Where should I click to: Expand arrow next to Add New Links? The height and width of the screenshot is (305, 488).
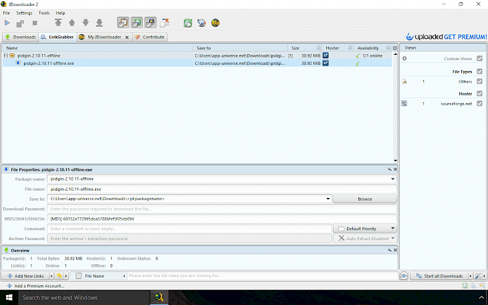(x=51, y=276)
